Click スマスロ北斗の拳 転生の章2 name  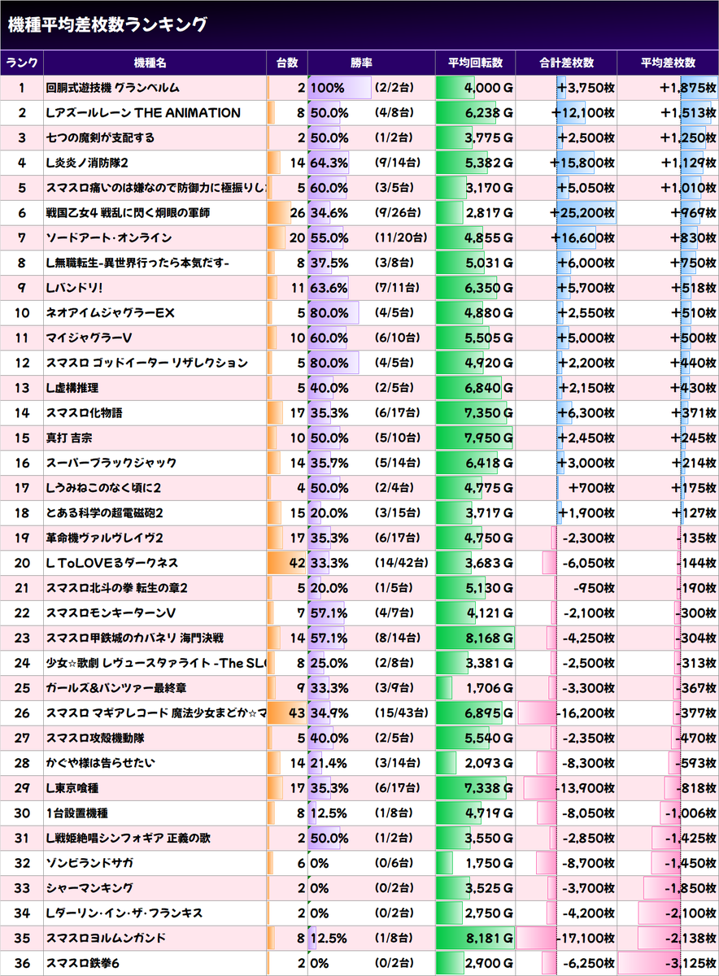pyautogui.click(x=117, y=588)
